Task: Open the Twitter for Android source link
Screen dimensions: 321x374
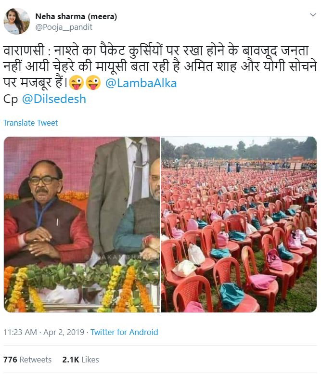Action: tap(124, 332)
